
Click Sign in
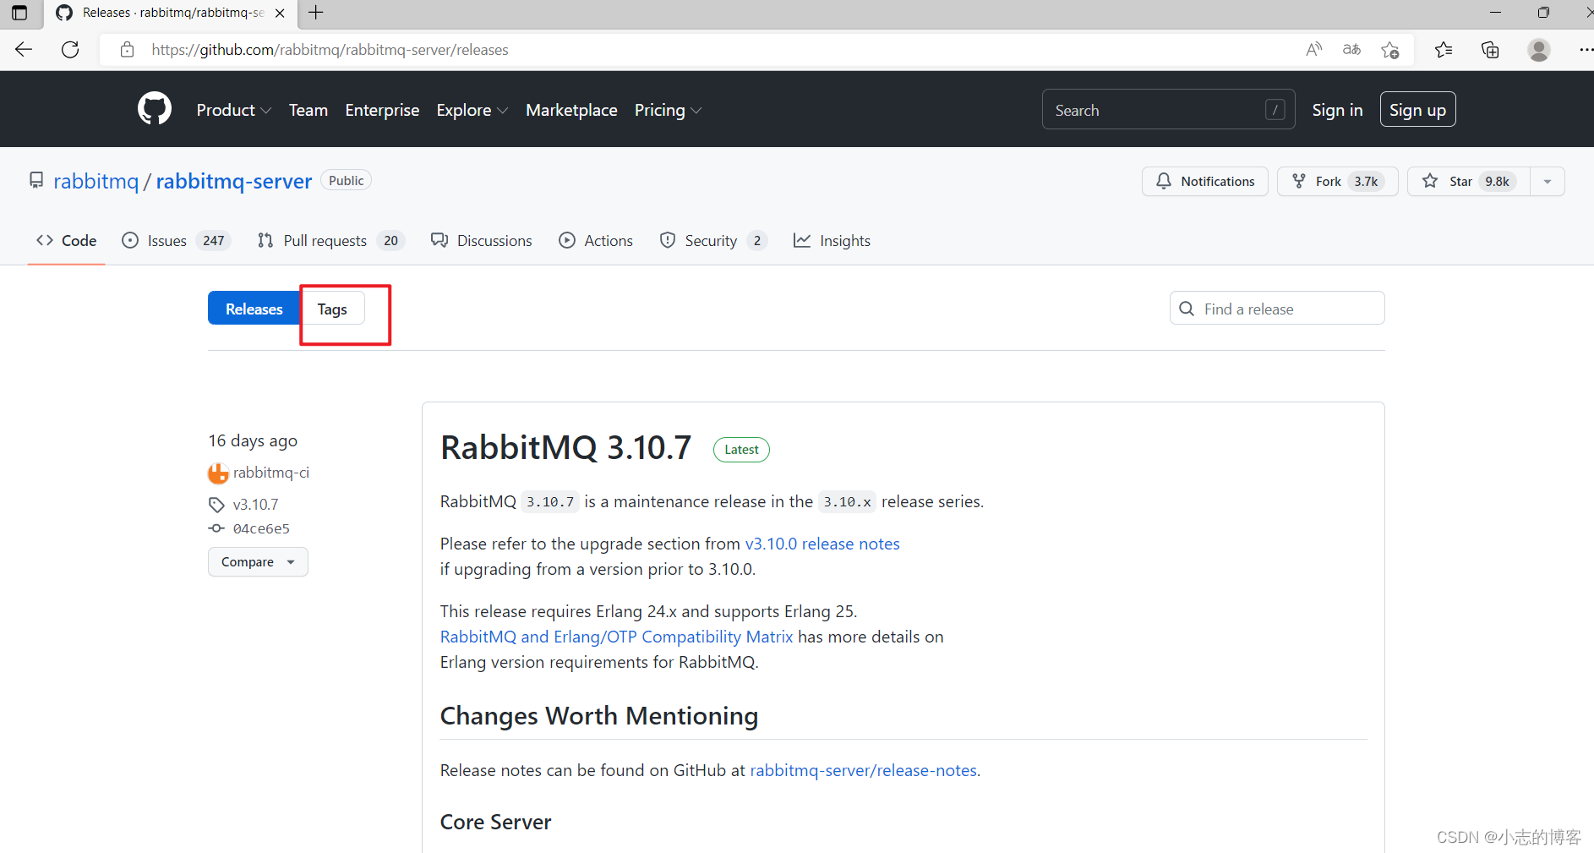click(1337, 110)
